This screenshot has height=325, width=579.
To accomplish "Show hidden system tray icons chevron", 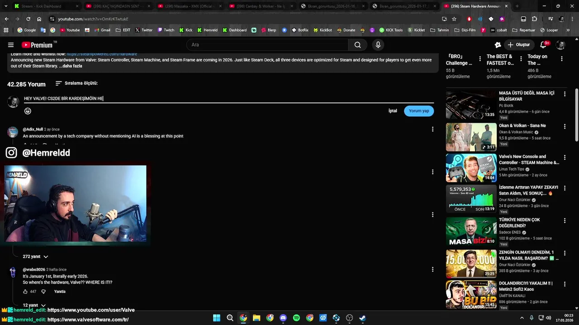I will pos(522,318).
